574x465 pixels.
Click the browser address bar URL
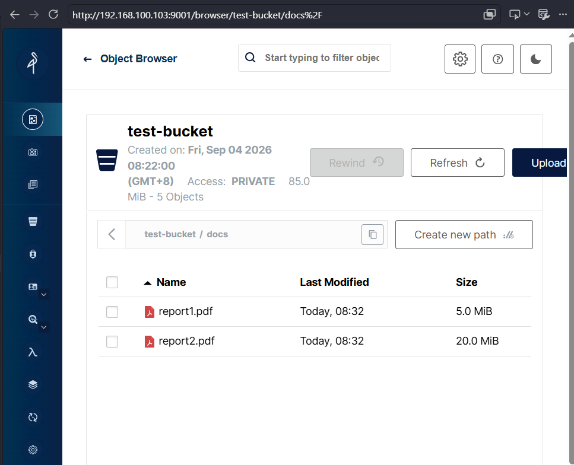[x=197, y=15]
